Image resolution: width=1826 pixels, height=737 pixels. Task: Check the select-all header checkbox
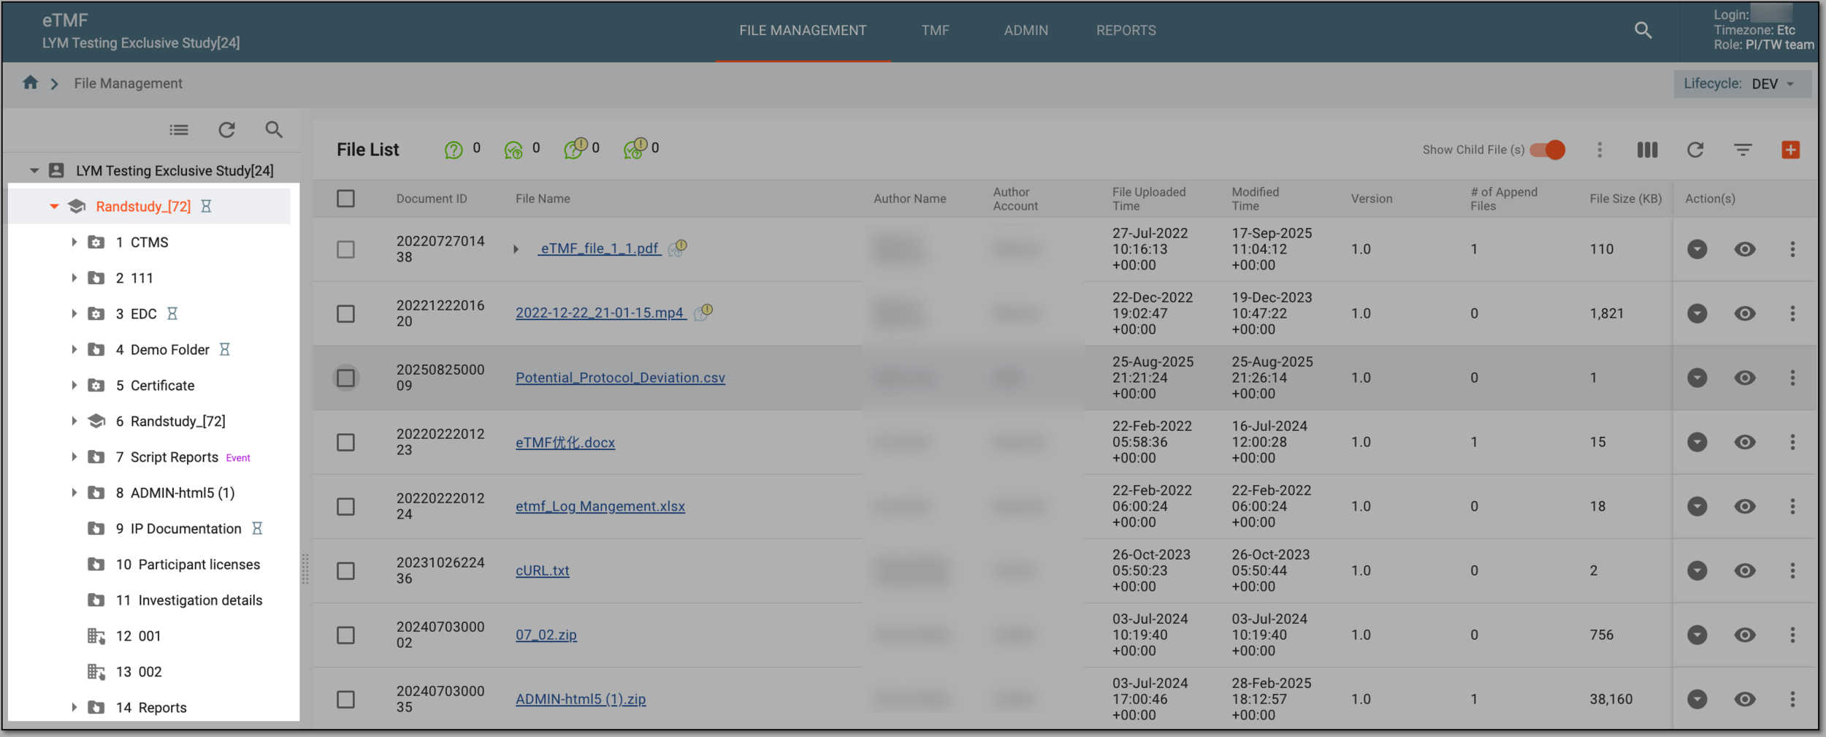tap(345, 199)
